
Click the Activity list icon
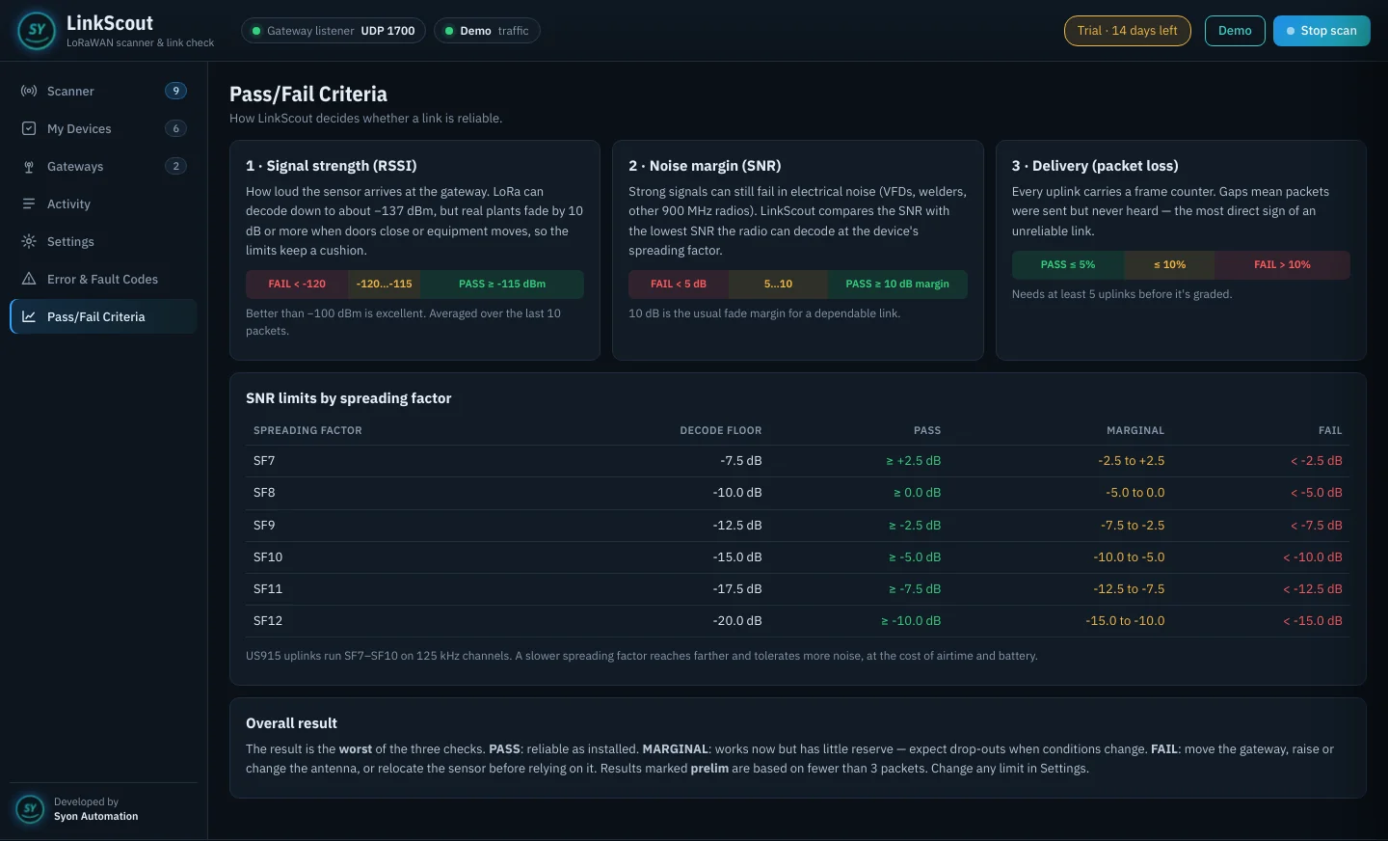click(29, 203)
